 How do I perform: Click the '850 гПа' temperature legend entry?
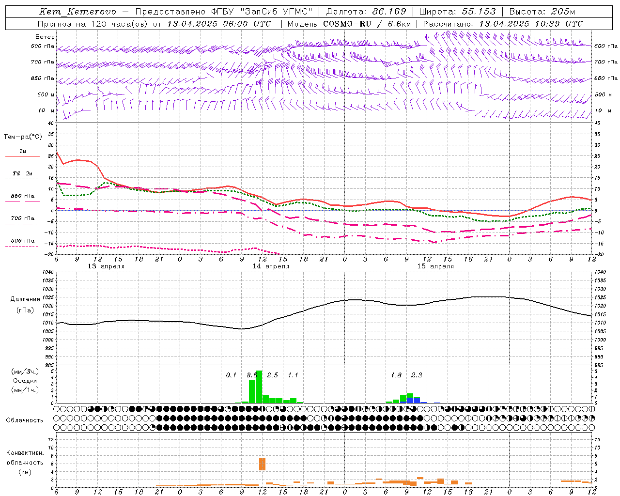point(22,198)
